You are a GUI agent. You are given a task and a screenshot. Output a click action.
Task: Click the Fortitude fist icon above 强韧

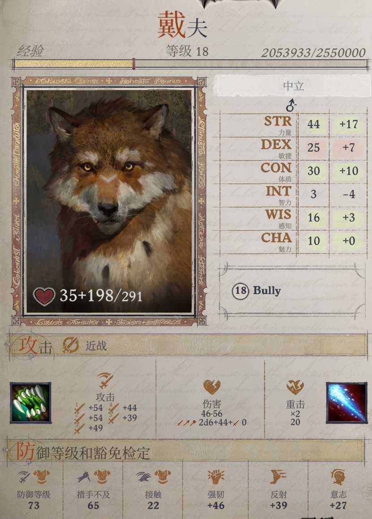tap(216, 477)
